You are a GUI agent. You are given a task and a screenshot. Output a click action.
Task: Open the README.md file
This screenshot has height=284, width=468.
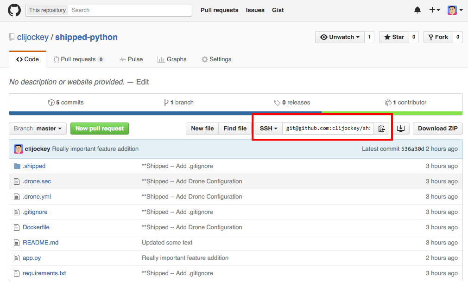pos(40,242)
